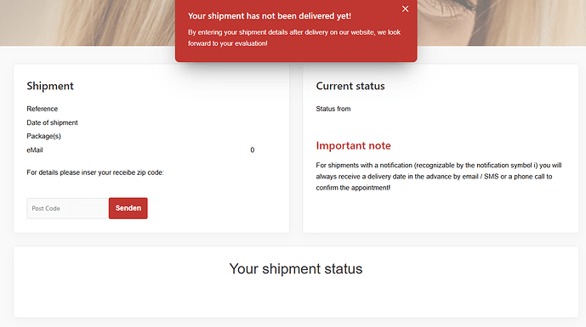Submit zip code with Senden button
Screen dimensions: 586x327
click(128, 208)
